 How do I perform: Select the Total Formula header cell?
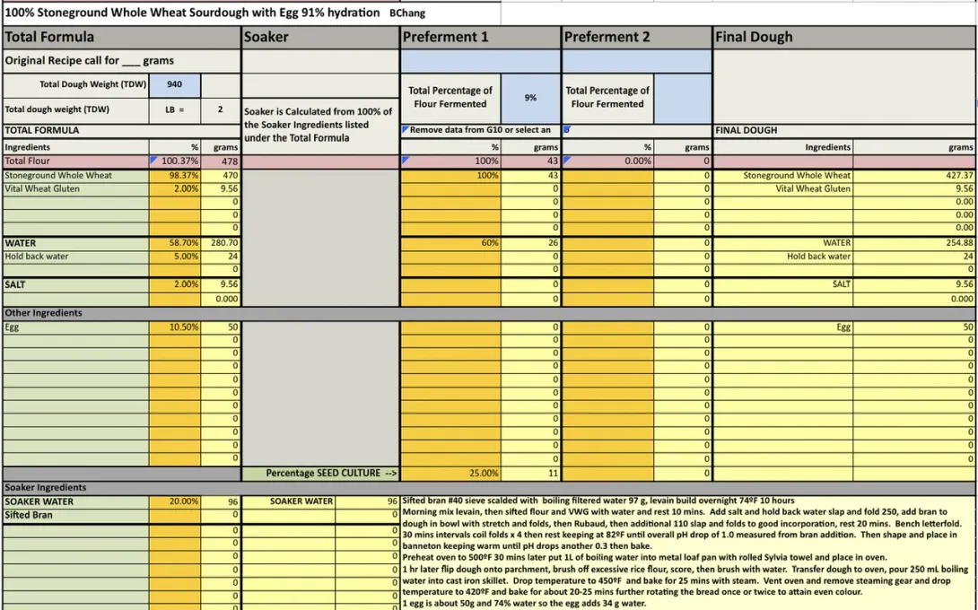click(121, 37)
